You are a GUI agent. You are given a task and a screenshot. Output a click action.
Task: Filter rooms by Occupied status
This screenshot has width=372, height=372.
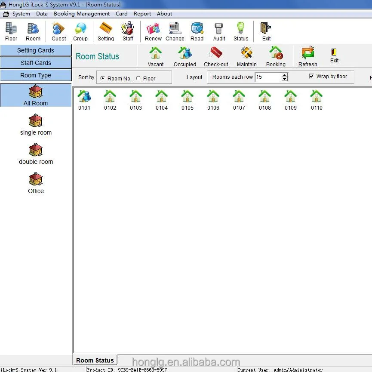(185, 56)
